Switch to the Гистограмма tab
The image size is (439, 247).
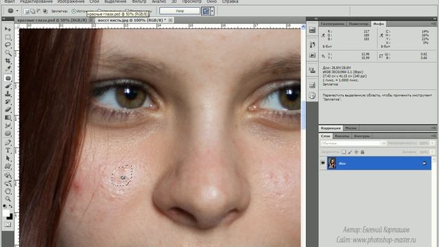[x=332, y=24]
